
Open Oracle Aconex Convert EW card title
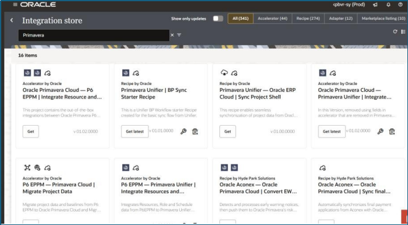pos(258,188)
